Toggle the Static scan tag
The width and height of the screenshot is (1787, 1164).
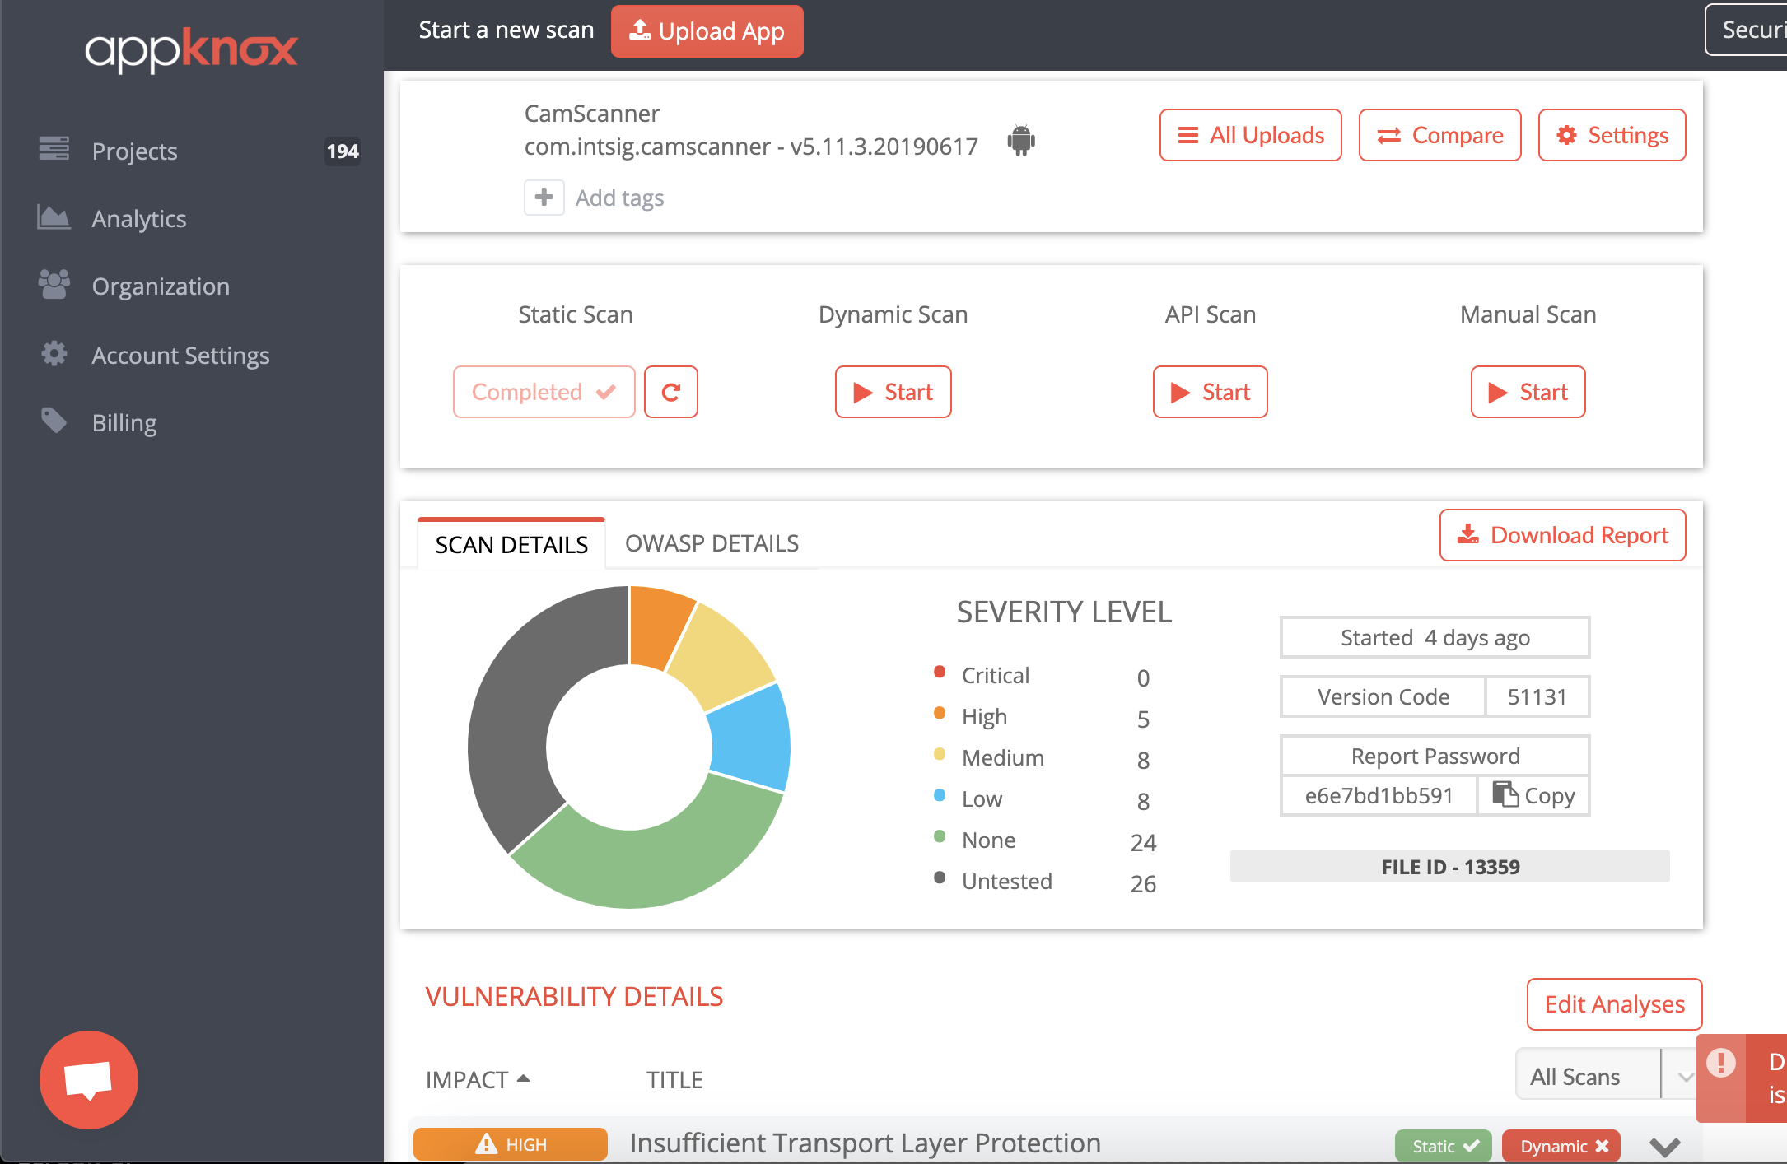tap(1443, 1146)
